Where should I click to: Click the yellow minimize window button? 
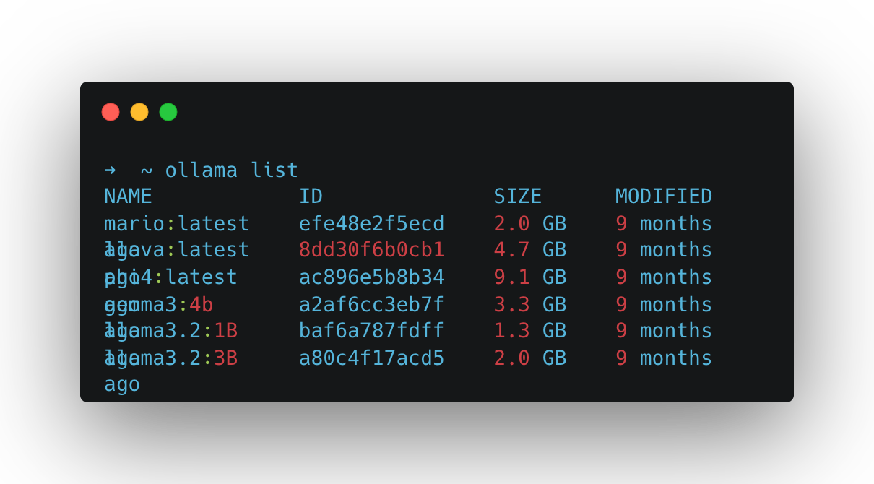[139, 112]
